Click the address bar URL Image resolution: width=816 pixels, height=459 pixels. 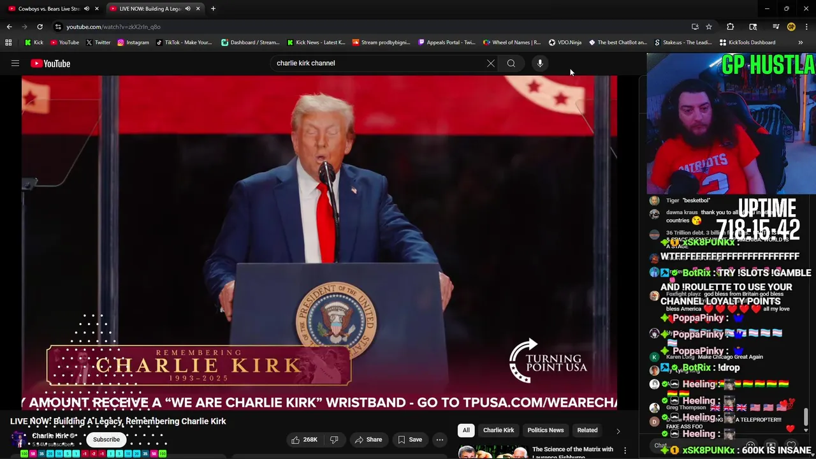coord(113,27)
